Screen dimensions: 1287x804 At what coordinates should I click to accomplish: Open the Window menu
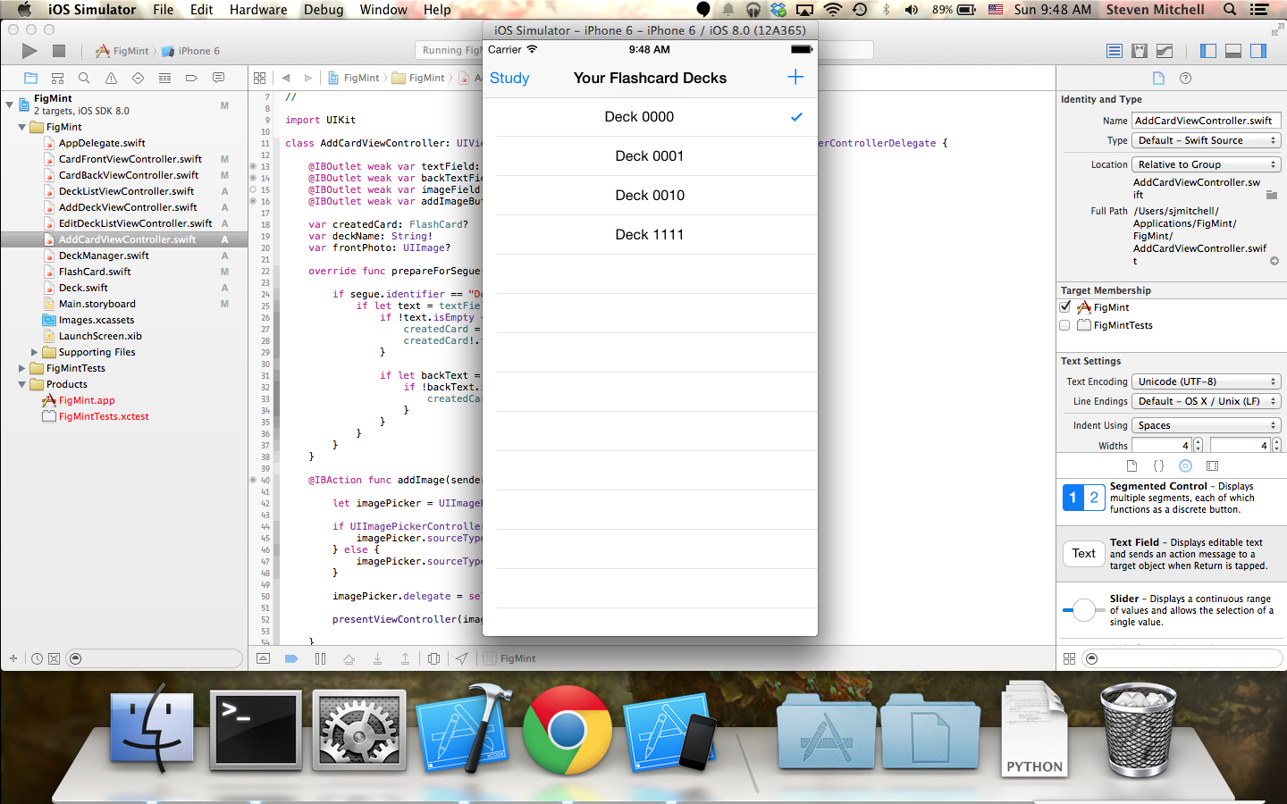coord(383,10)
